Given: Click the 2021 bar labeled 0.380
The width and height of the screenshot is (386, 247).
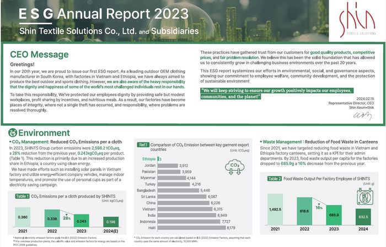Looking at the screenshot, I should tap(23, 217).
